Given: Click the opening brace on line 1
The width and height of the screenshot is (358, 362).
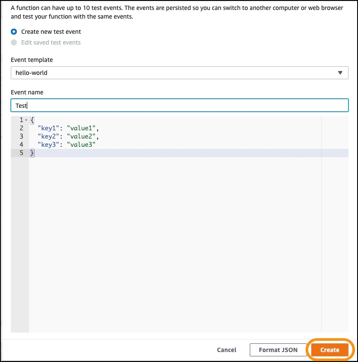Looking at the screenshot, I should point(32,120).
